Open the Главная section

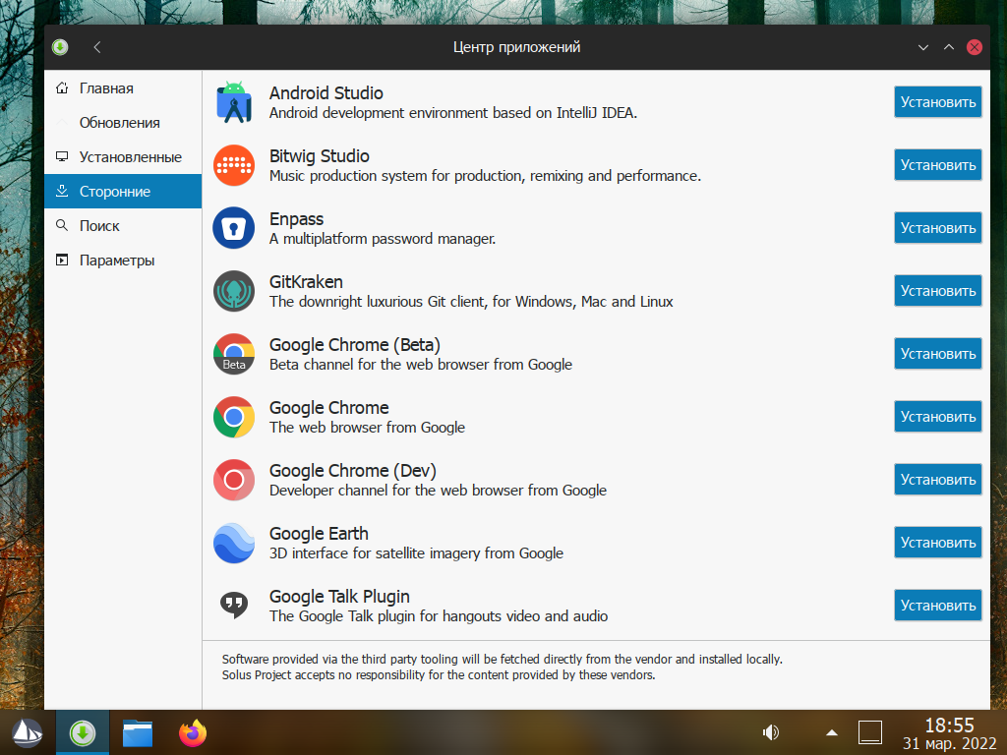tap(123, 87)
